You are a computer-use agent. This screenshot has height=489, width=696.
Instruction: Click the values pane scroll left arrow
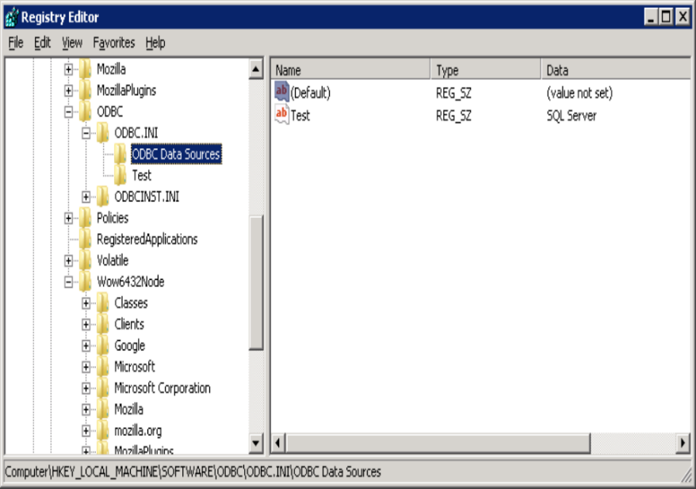coord(278,443)
